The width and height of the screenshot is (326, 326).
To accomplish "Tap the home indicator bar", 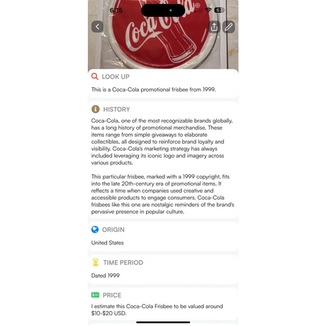I will (163, 322).
